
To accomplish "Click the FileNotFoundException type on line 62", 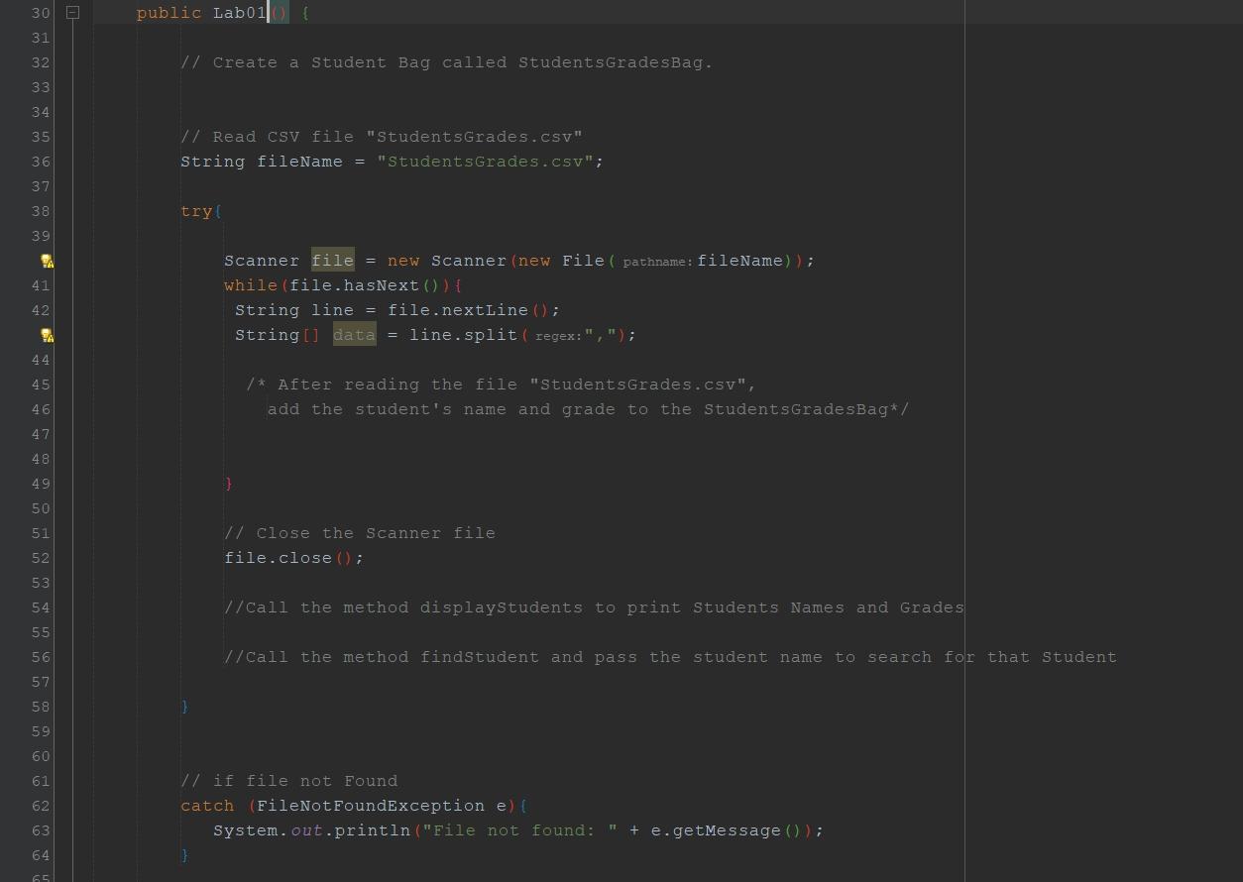I will [377, 806].
